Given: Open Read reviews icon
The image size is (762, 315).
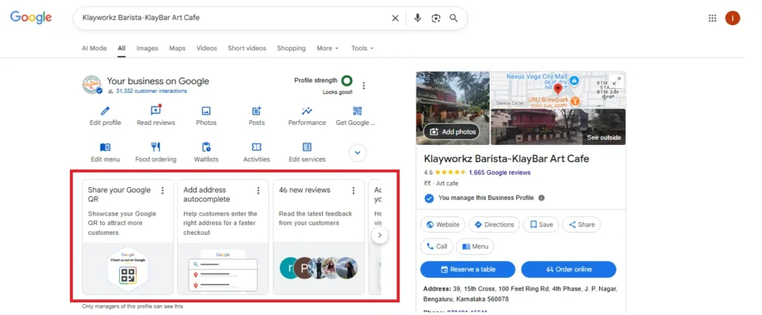Looking at the screenshot, I should click(x=156, y=111).
